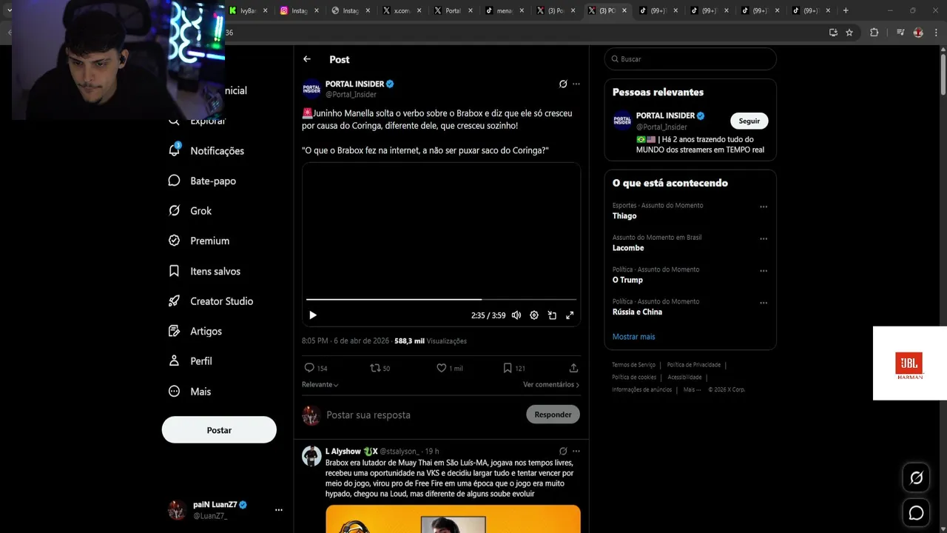The height and width of the screenshot is (533, 947).
Task: Bookmark the post with 121 saves
Action: (x=508, y=368)
